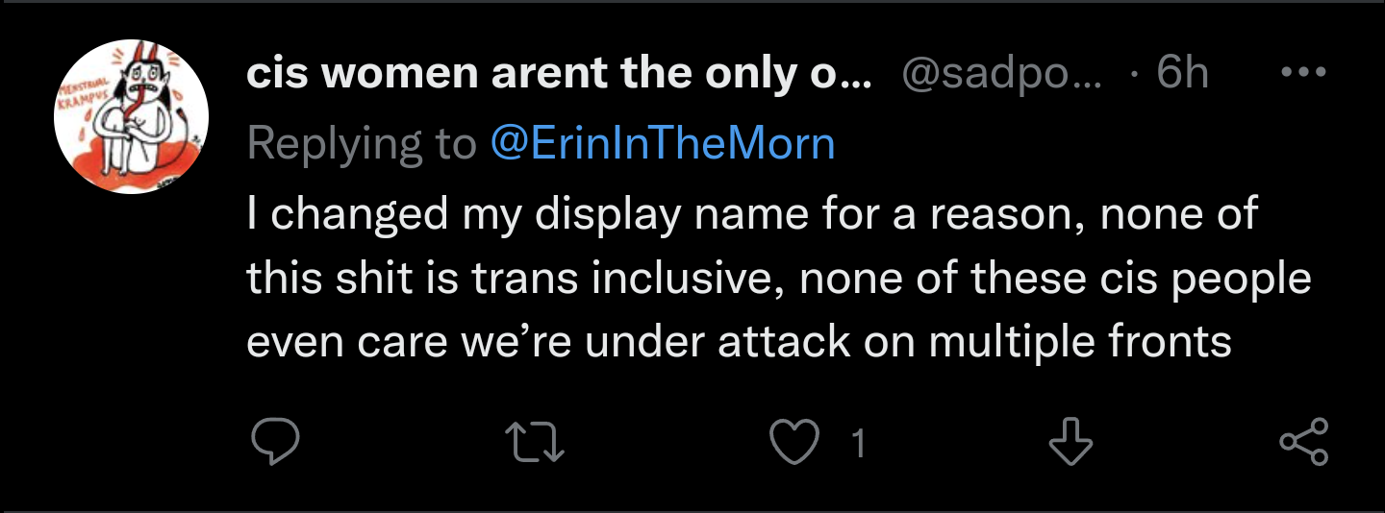1385x513 pixels.
Task: Like the tweet with the heart icon
Action: (x=796, y=443)
